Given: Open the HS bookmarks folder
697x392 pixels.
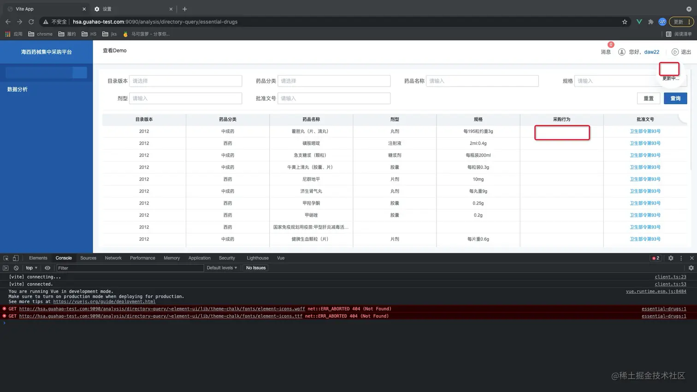Looking at the screenshot, I should pyautogui.click(x=89, y=34).
